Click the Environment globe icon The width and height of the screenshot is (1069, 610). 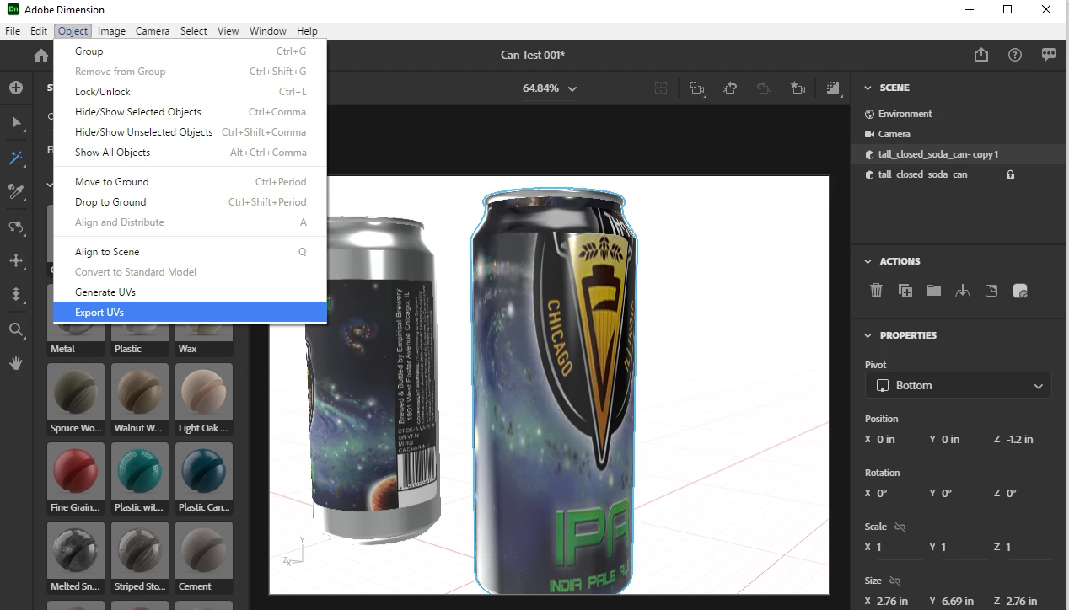870,114
